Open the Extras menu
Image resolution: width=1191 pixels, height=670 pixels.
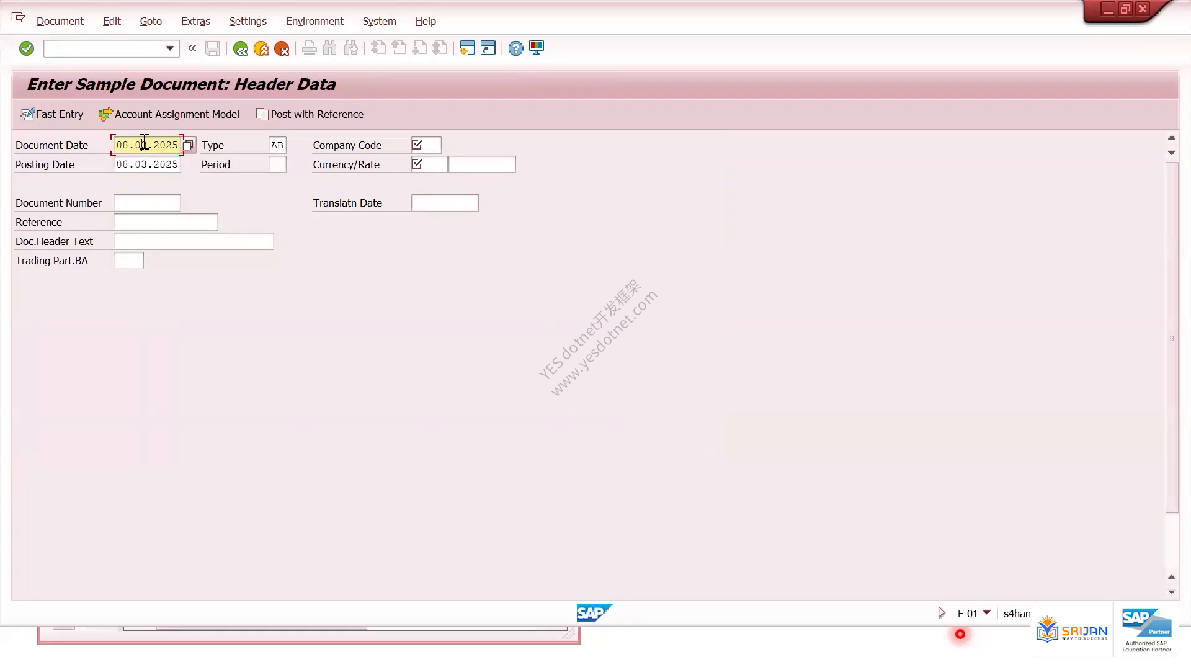pyautogui.click(x=195, y=21)
